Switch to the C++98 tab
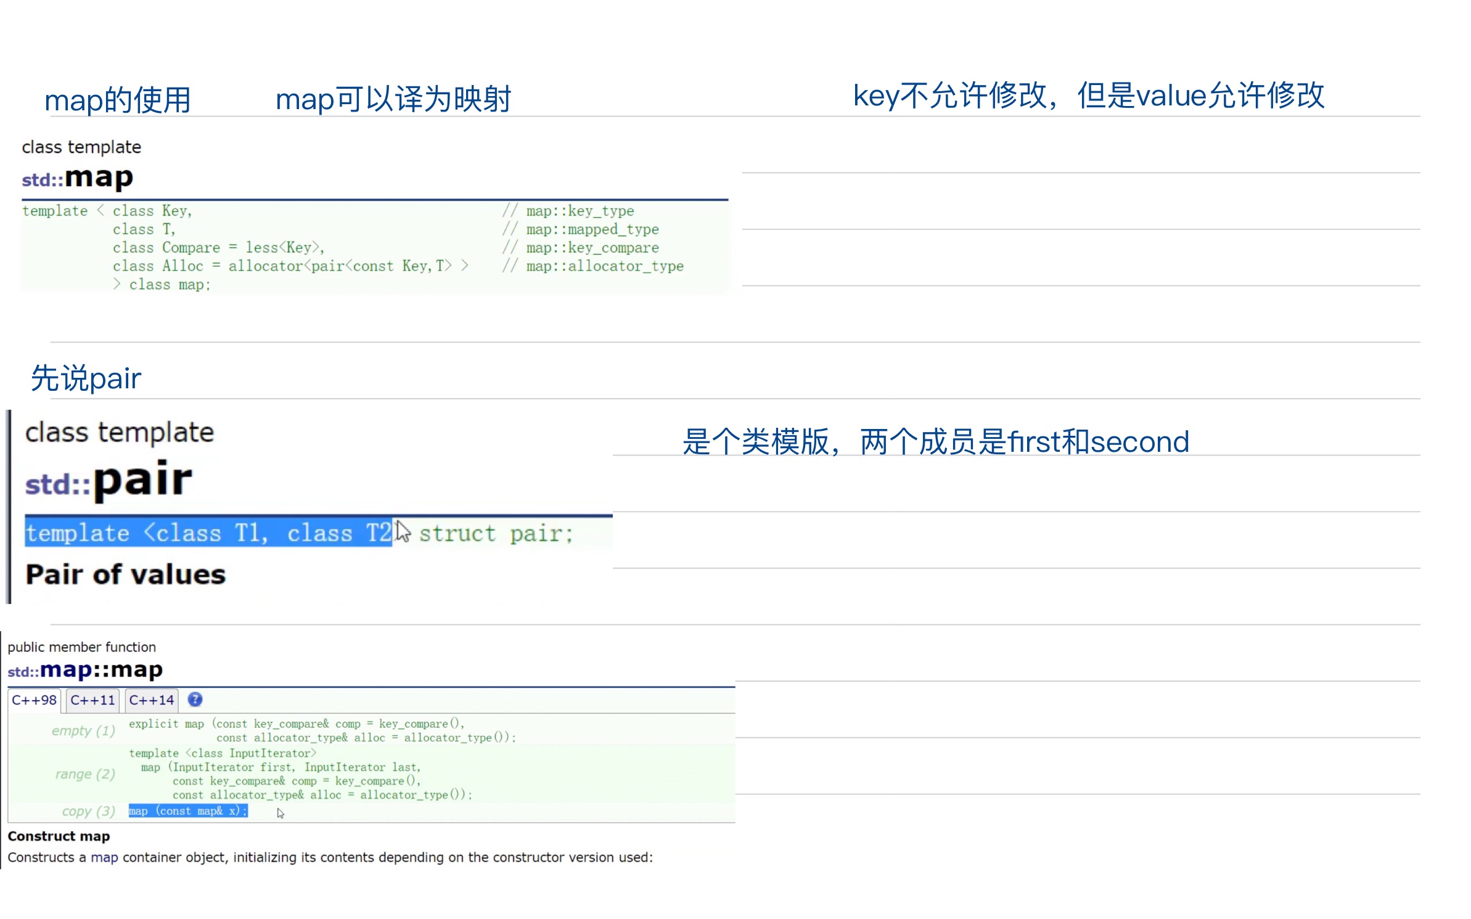 [x=34, y=700]
